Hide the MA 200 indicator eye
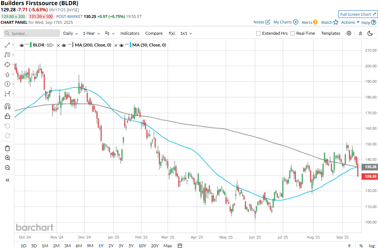This screenshot has height=248, width=378. pyautogui.click(x=64, y=45)
